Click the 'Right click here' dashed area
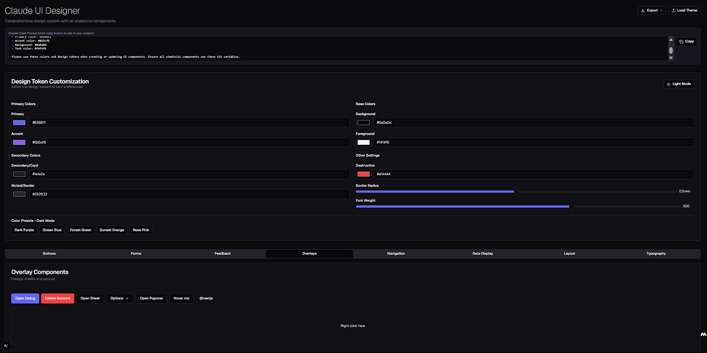Screen dimensions: 707x353 352,326
